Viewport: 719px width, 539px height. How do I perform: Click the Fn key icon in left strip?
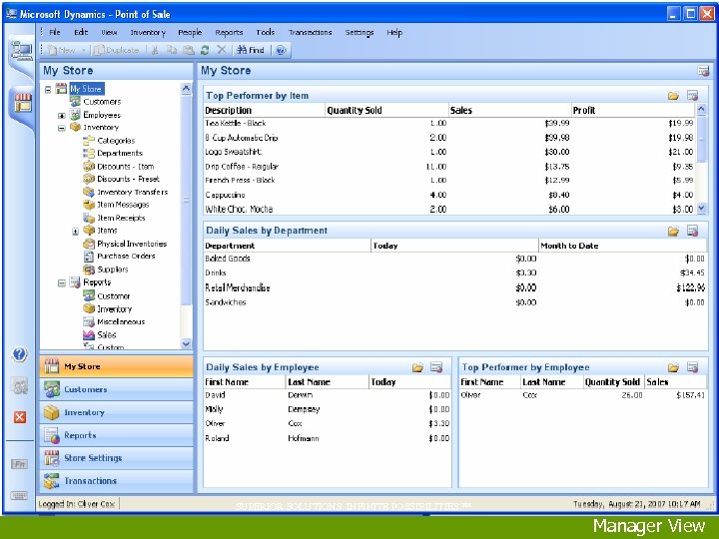coord(19,464)
